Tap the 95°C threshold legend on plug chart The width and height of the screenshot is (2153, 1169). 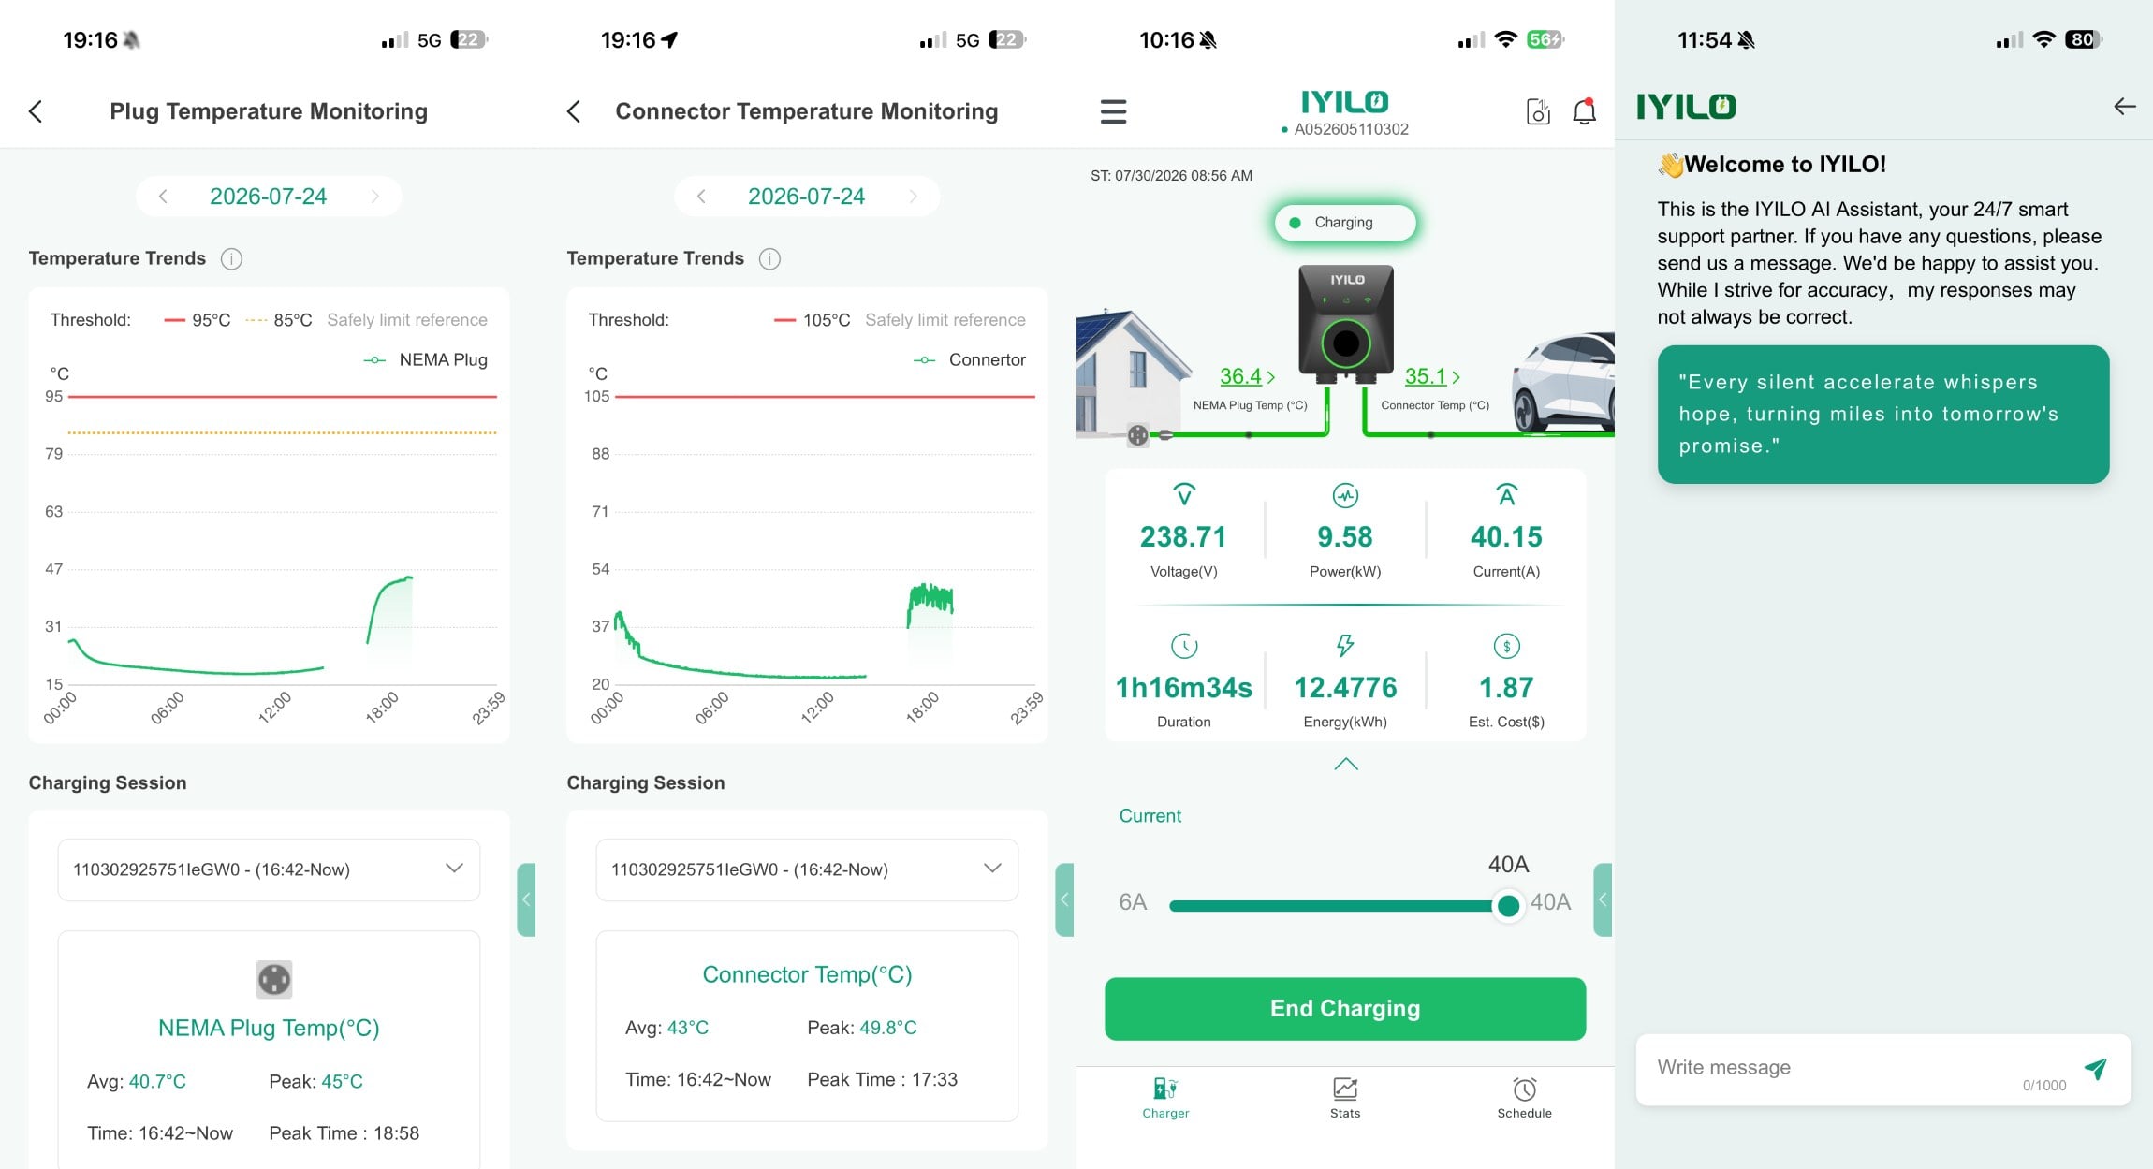(198, 320)
